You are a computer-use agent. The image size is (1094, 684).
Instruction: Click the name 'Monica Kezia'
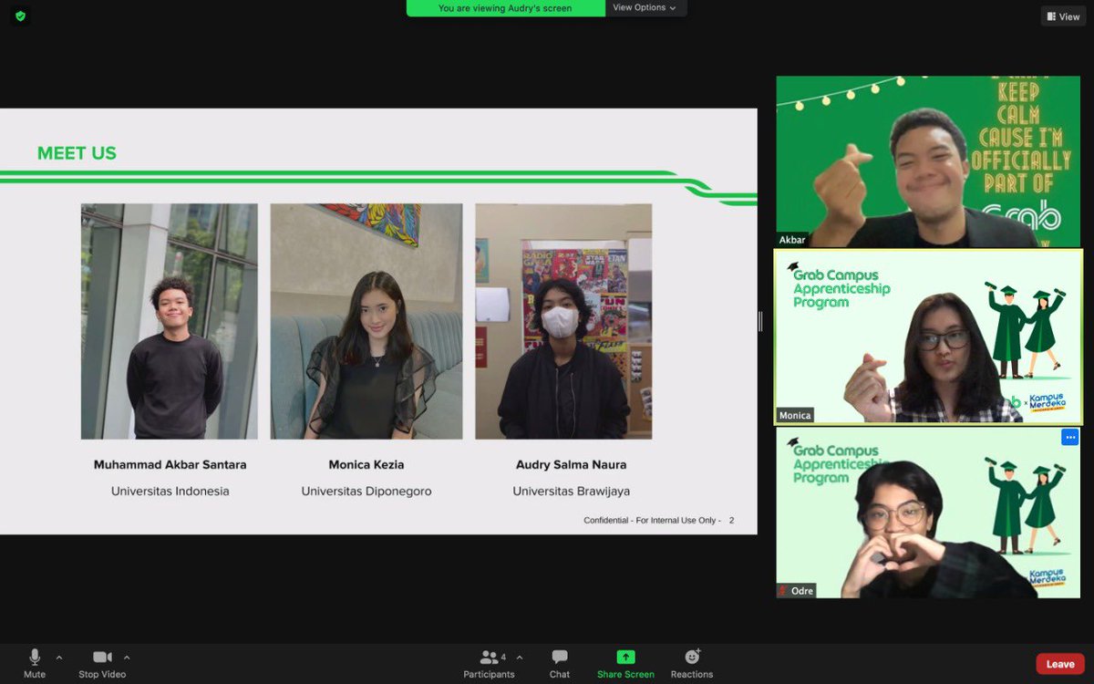366,465
